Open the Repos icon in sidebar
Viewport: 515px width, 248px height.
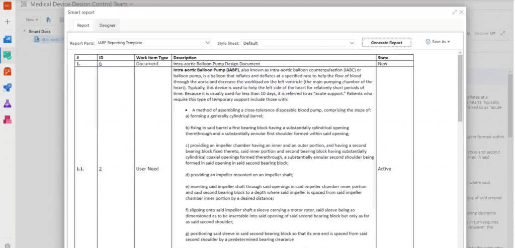(x=7, y=71)
